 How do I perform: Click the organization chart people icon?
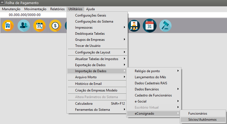coord(134,26)
